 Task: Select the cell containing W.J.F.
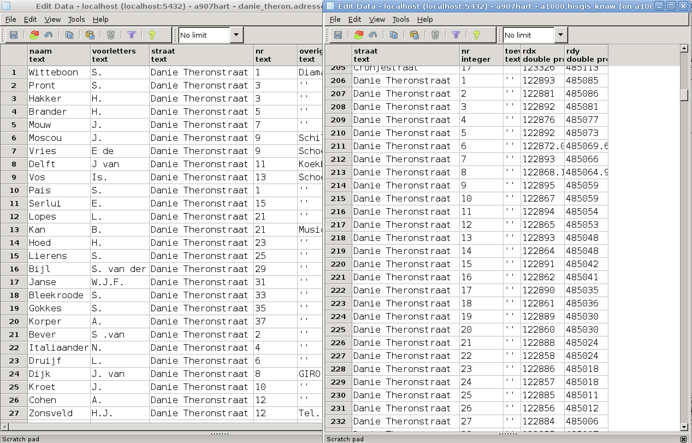coord(120,282)
